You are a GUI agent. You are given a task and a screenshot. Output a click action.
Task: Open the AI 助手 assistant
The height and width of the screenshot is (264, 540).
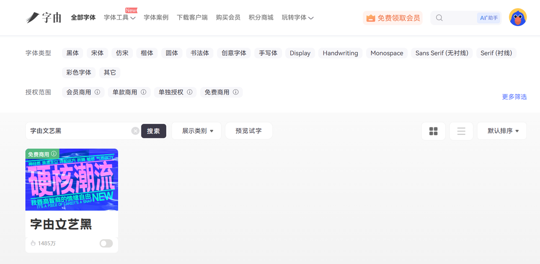tap(489, 18)
